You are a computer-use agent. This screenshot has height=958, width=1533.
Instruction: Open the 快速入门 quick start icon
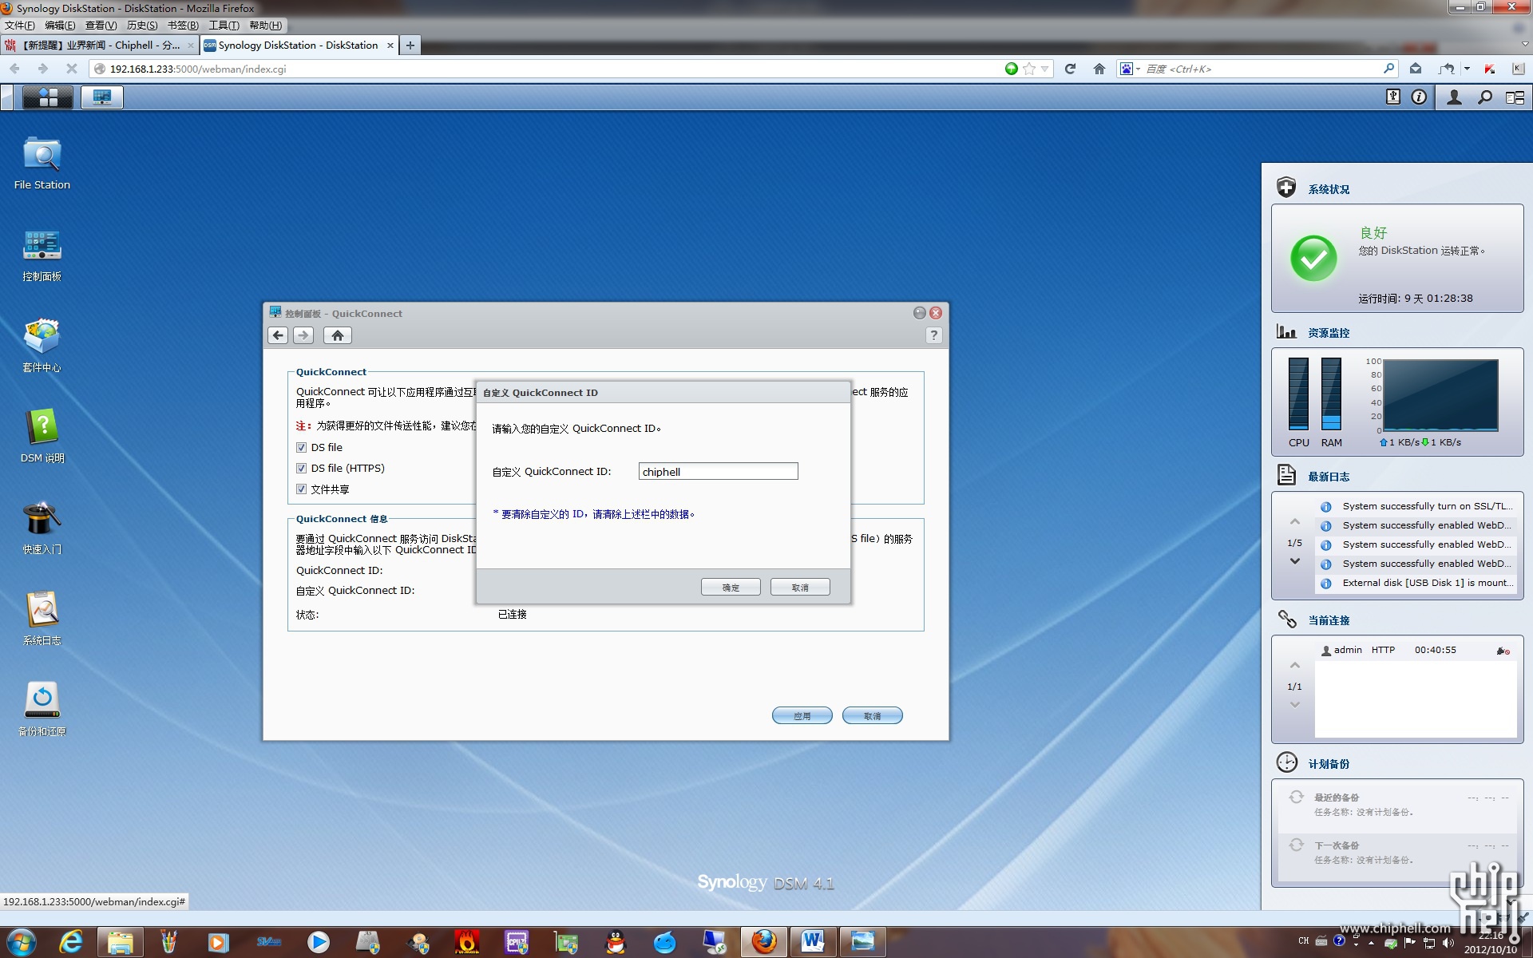[42, 528]
